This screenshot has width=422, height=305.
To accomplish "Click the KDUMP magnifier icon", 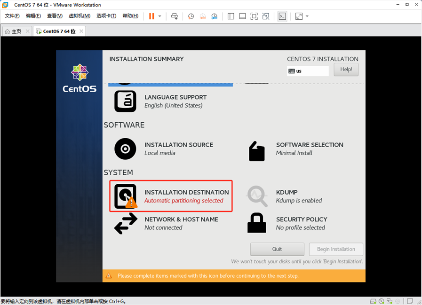I will coord(257,196).
